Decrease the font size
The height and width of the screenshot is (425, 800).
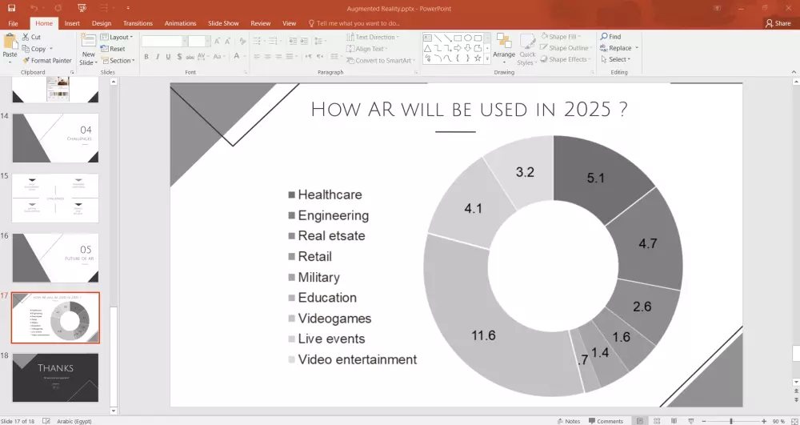click(x=228, y=41)
